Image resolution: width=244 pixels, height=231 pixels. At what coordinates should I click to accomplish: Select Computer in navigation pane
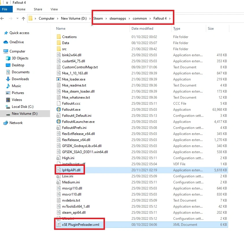pyautogui.click(x=17, y=51)
